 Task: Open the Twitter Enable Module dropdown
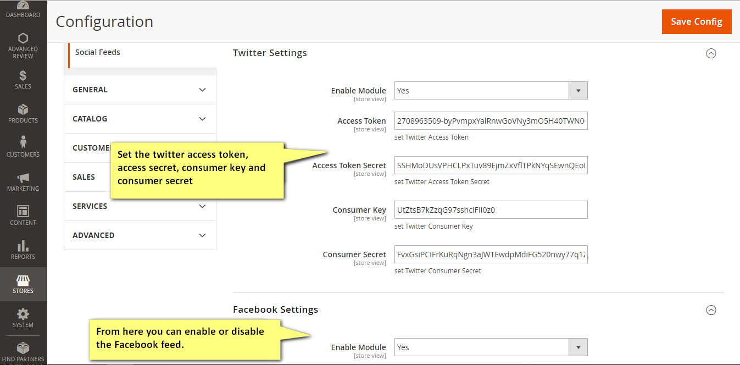click(577, 90)
